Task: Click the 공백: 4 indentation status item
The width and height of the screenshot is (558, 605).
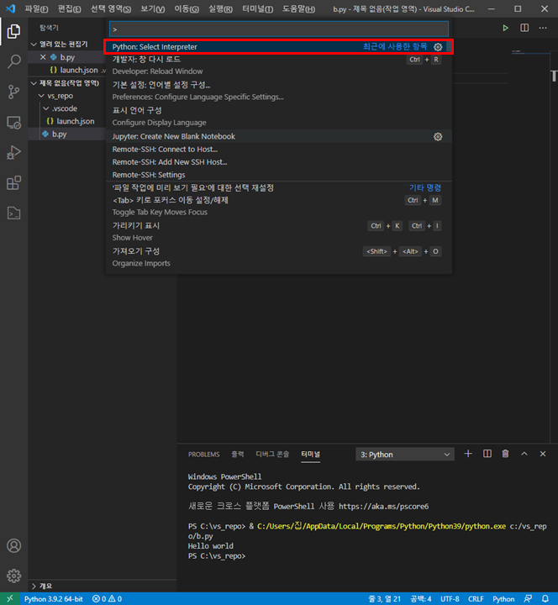Action: [x=420, y=599]
